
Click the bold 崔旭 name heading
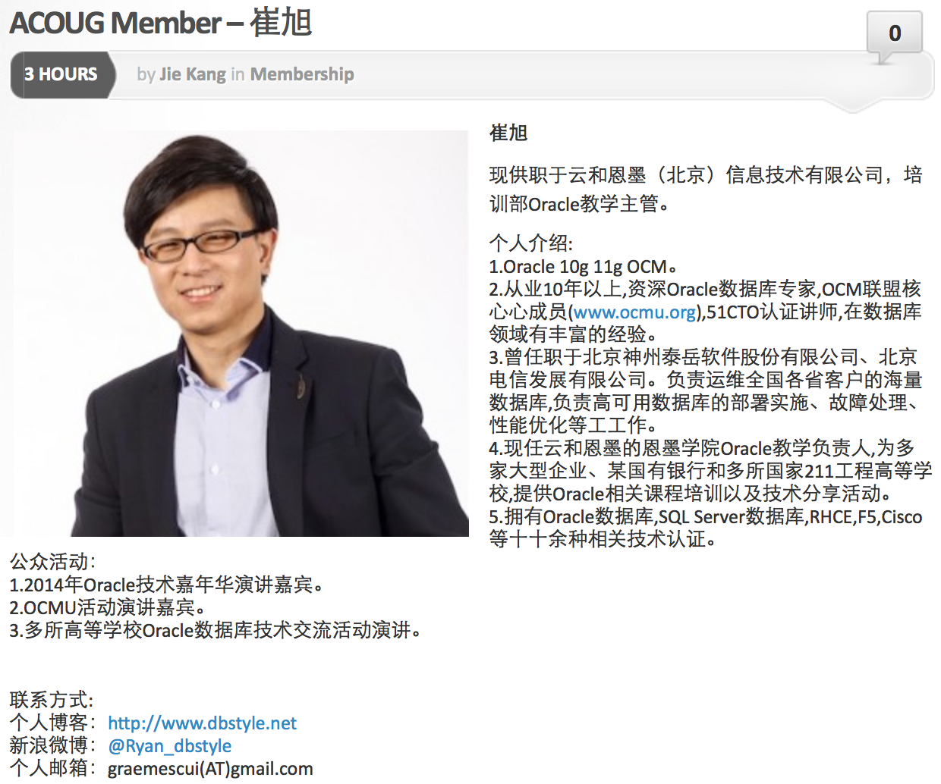tap(508, 133)
